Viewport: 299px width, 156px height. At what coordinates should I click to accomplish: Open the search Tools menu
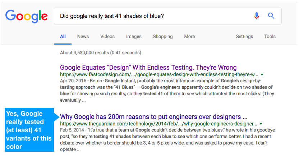pos(270,36)
